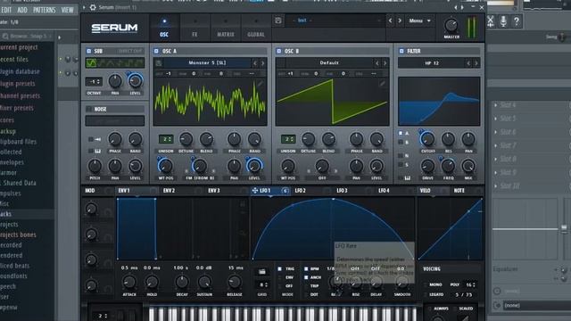Image resolution: width=571 pixels, height=321 pixels.
Task: Click the Init preset name field
Action: [x=302, y=21]
